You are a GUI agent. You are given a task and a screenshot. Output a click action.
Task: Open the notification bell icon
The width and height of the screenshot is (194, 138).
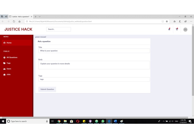click(169, 29)
